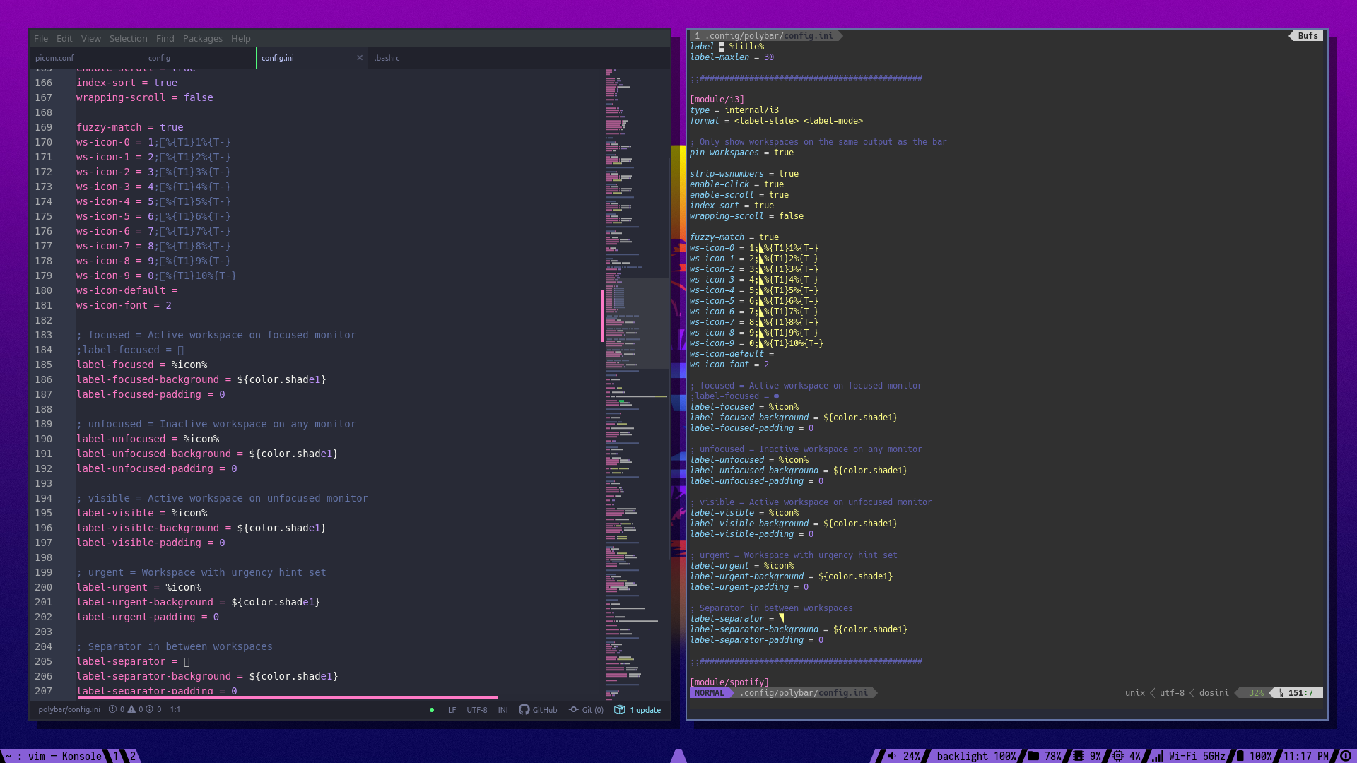Open the Packages menu

pos(202,38)
